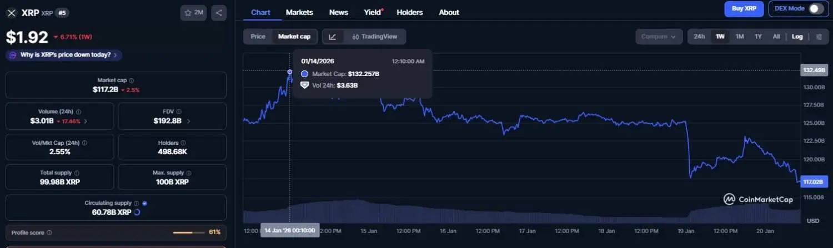
Task: Click the 498.68K holders value
Action: [x=172, y=151]
